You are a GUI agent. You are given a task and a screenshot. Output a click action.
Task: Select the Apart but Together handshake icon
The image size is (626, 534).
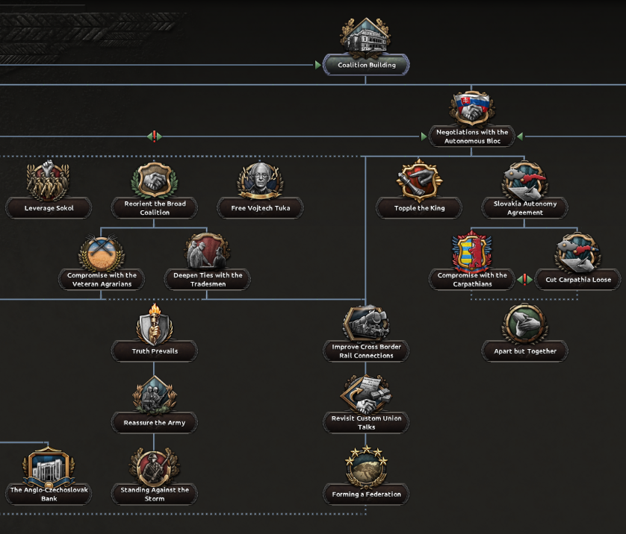coord(525,324)
